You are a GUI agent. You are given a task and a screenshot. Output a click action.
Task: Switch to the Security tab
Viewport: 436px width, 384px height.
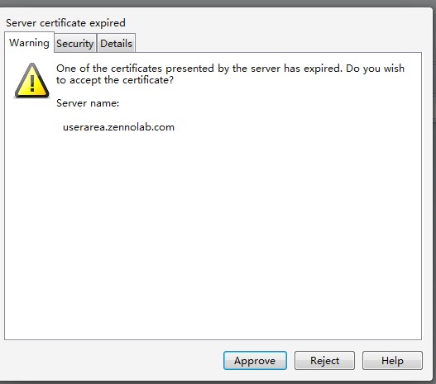75,43
